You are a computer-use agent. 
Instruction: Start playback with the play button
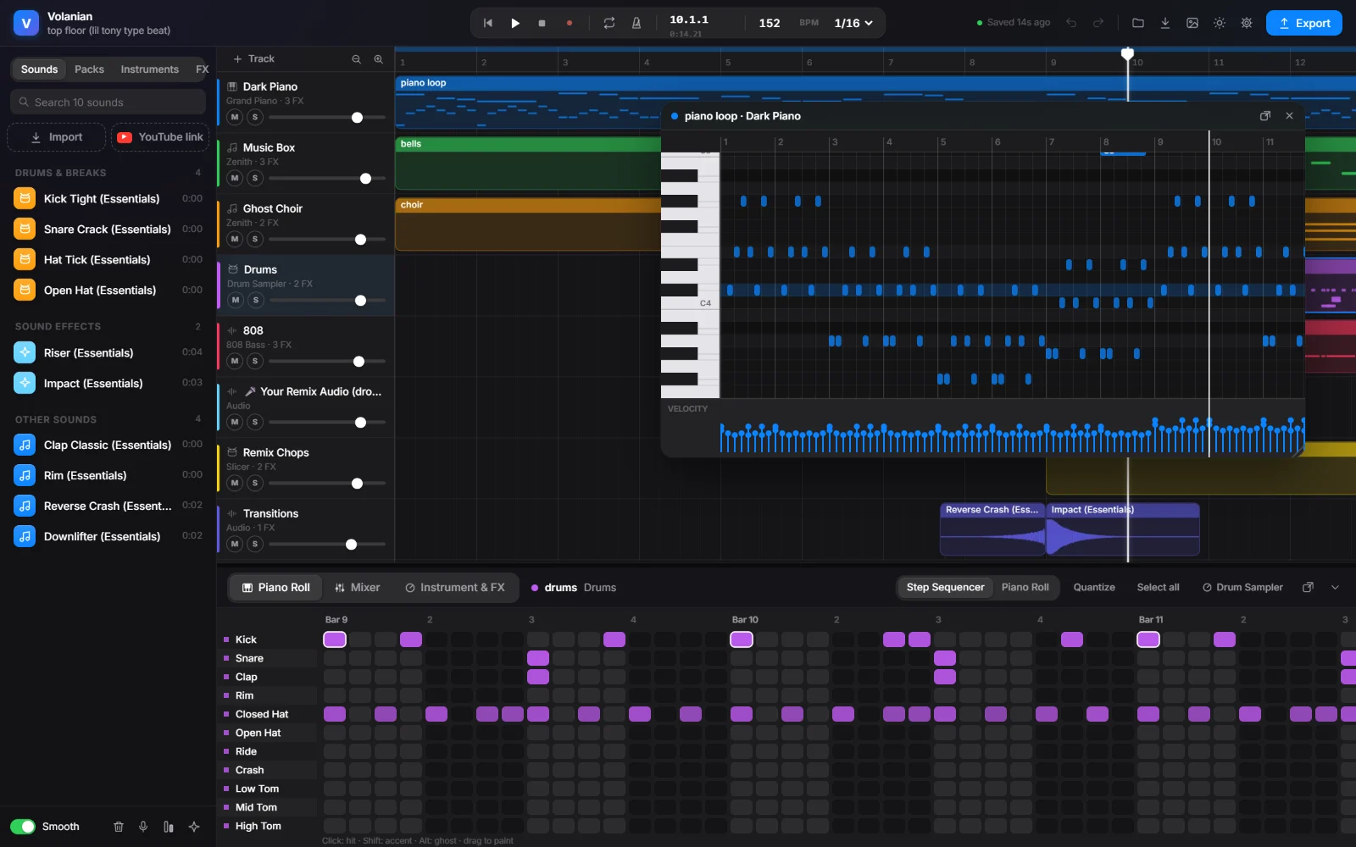tap(515, 23)
